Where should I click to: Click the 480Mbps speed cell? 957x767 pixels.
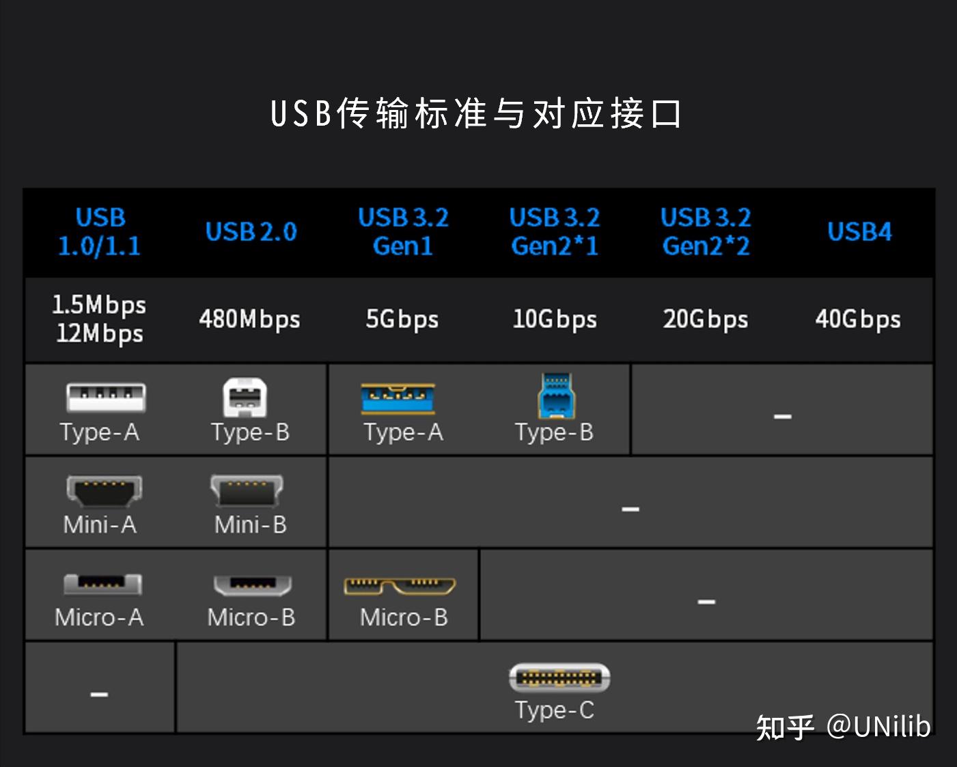[249, 319]
